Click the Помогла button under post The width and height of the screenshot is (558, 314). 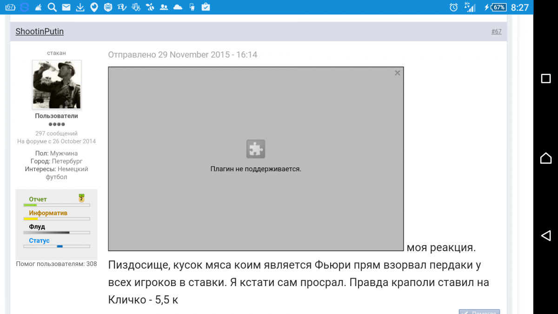(479, 312)
